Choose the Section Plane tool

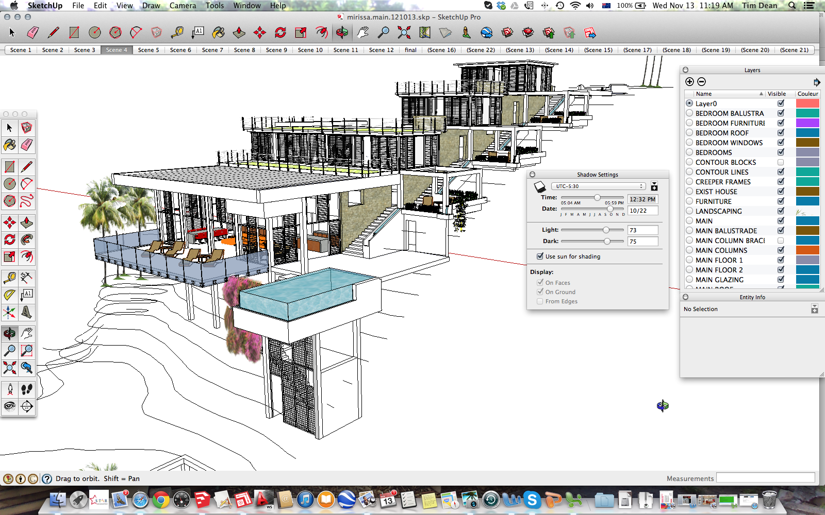point(27,406)
